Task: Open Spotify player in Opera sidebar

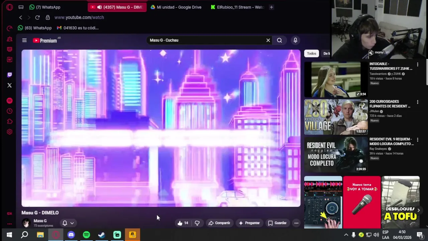Action: coord(9,101)
